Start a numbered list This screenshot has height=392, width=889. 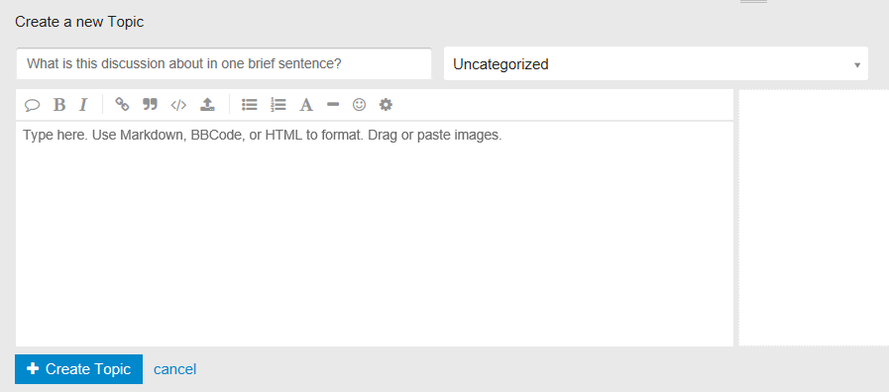pyautogui.click(x=278, y=104)
